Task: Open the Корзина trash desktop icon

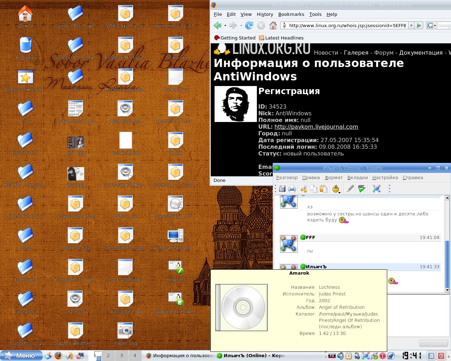Action: (x=25, y=48)
